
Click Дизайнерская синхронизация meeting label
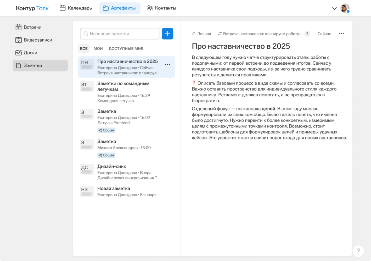coord(128,178)
